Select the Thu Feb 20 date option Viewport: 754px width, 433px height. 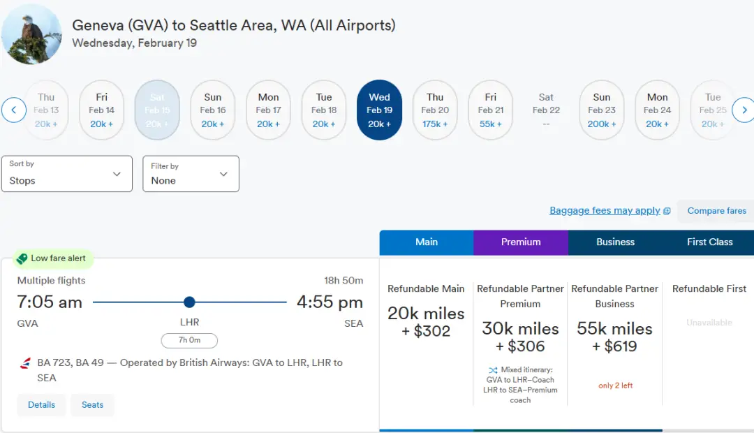click(x=435, y=110)
